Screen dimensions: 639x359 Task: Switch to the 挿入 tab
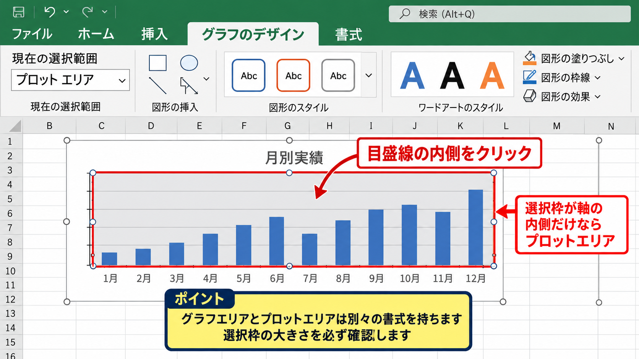point(154,34)
